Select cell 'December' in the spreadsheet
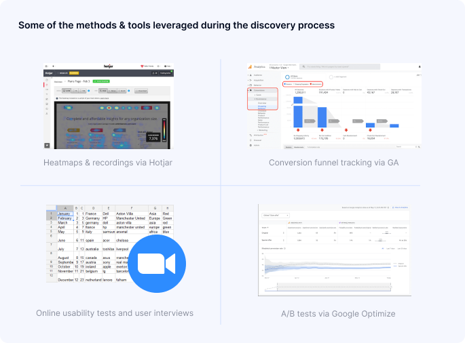Image resolution: width=465 pixels, height=343 pixels. 65,278
